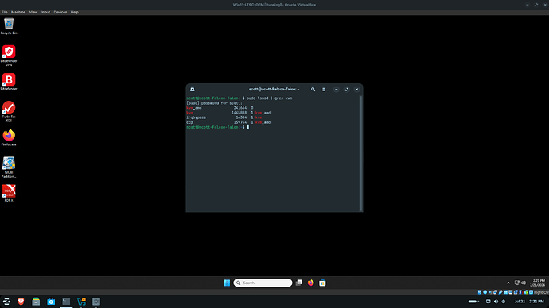
Task: Click the new-tab icon in terminal header
Action: coord(193,90)
